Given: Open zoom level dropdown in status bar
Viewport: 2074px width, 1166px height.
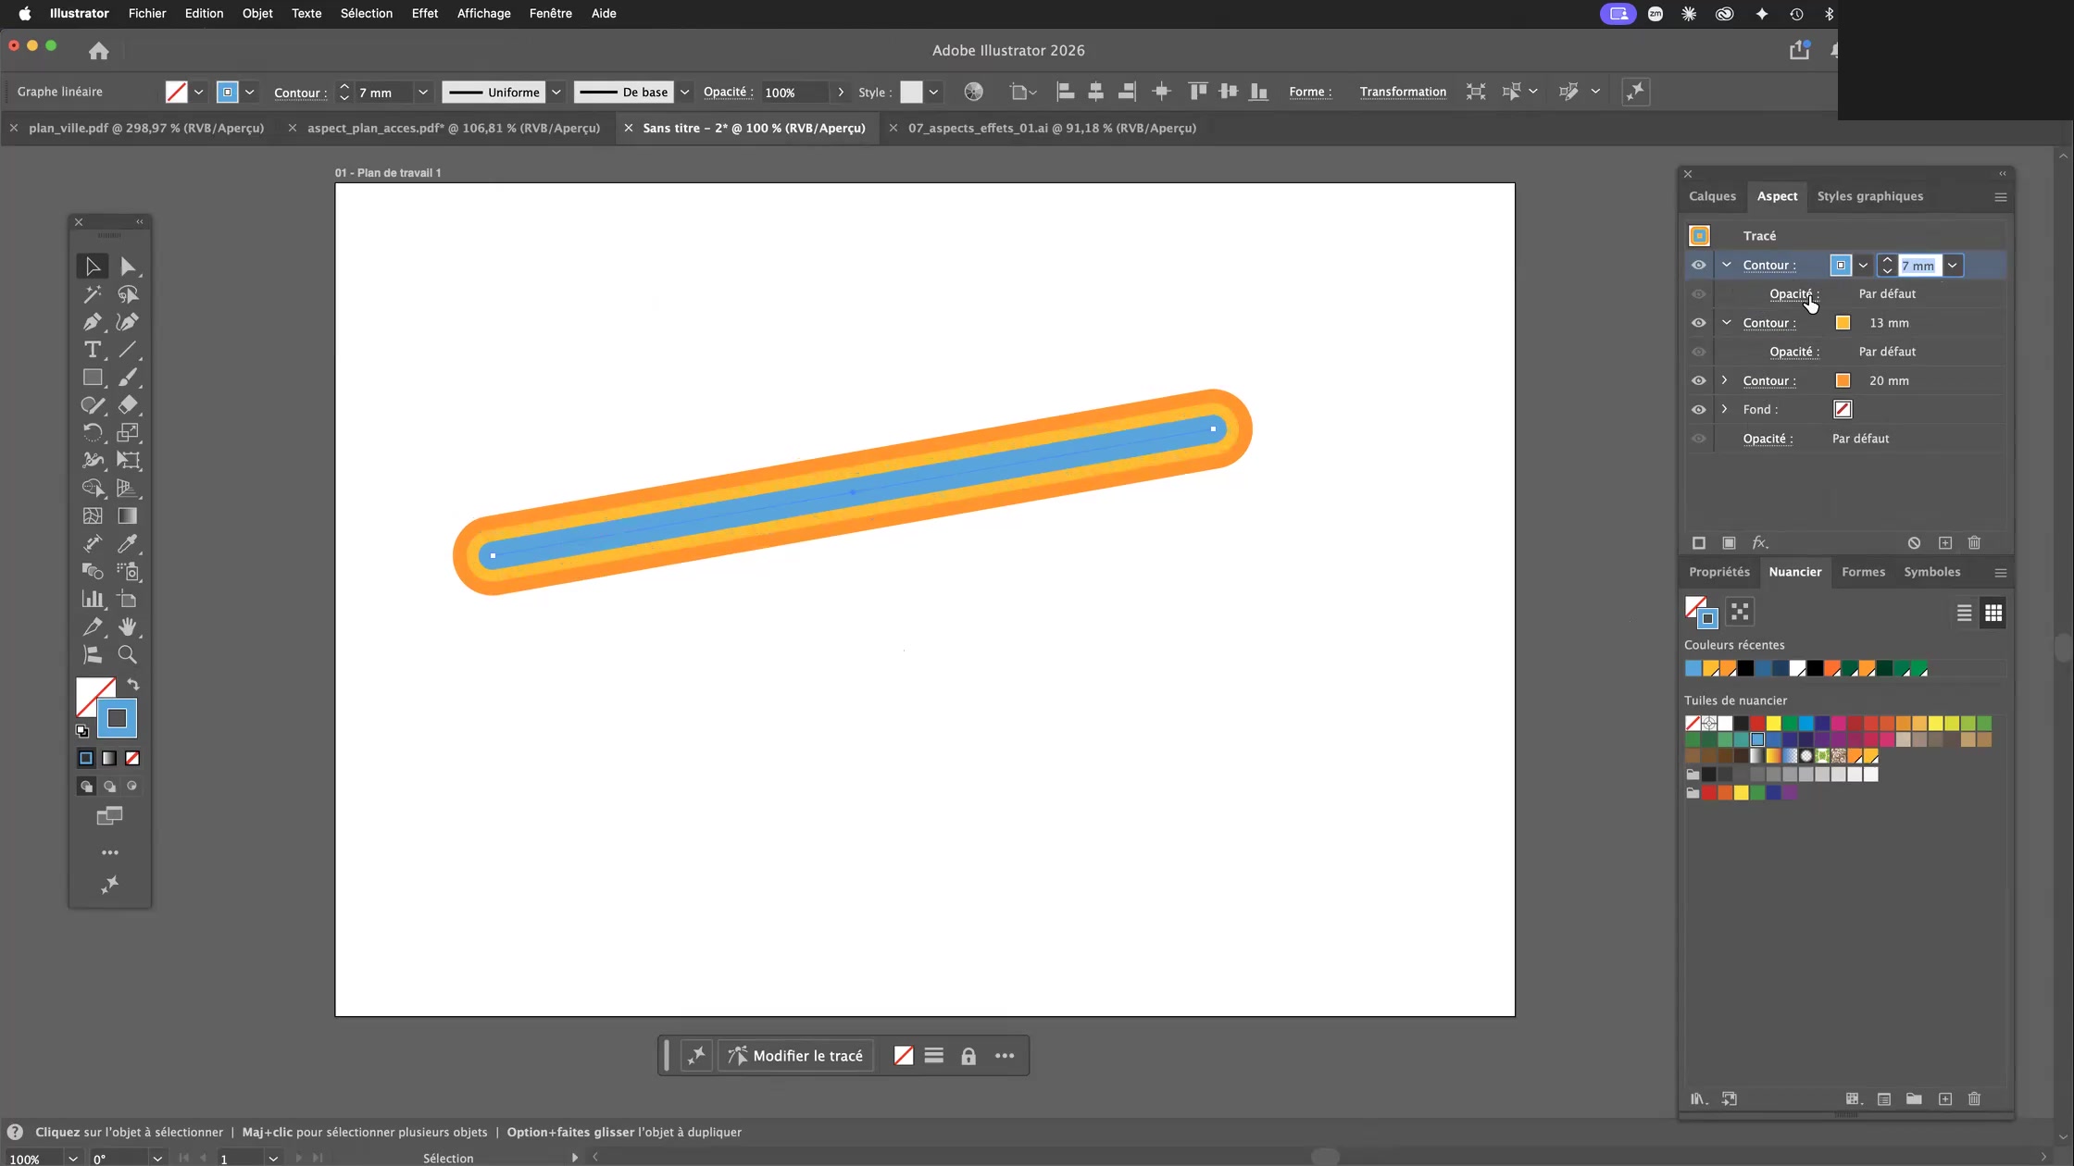Looking at the screenshot, I should (72, 1158).
